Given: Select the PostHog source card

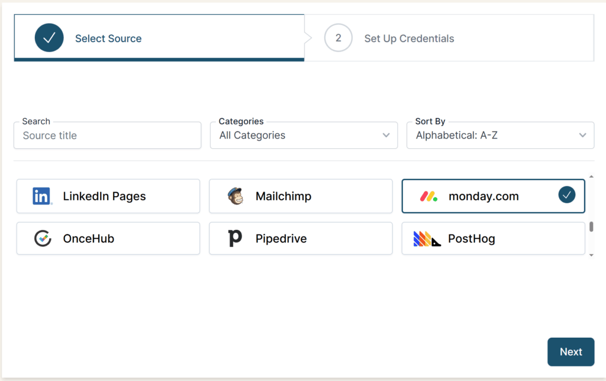Looking at the screenshot, I should (x=493, y=239).
